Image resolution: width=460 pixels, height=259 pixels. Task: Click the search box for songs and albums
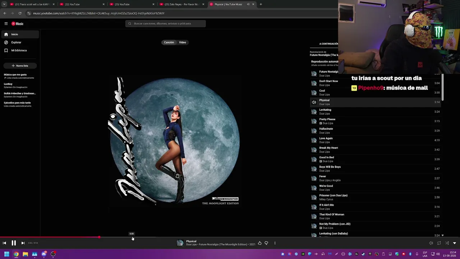click(166, 24)
